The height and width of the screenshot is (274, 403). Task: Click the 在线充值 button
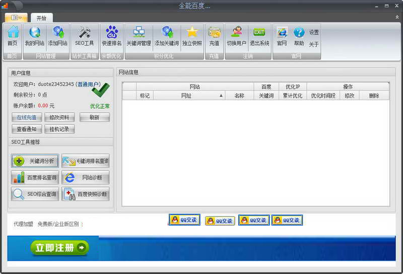[27, 117]
